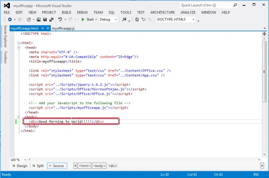Open the Server Explorer side panel

tap(5, 36)
